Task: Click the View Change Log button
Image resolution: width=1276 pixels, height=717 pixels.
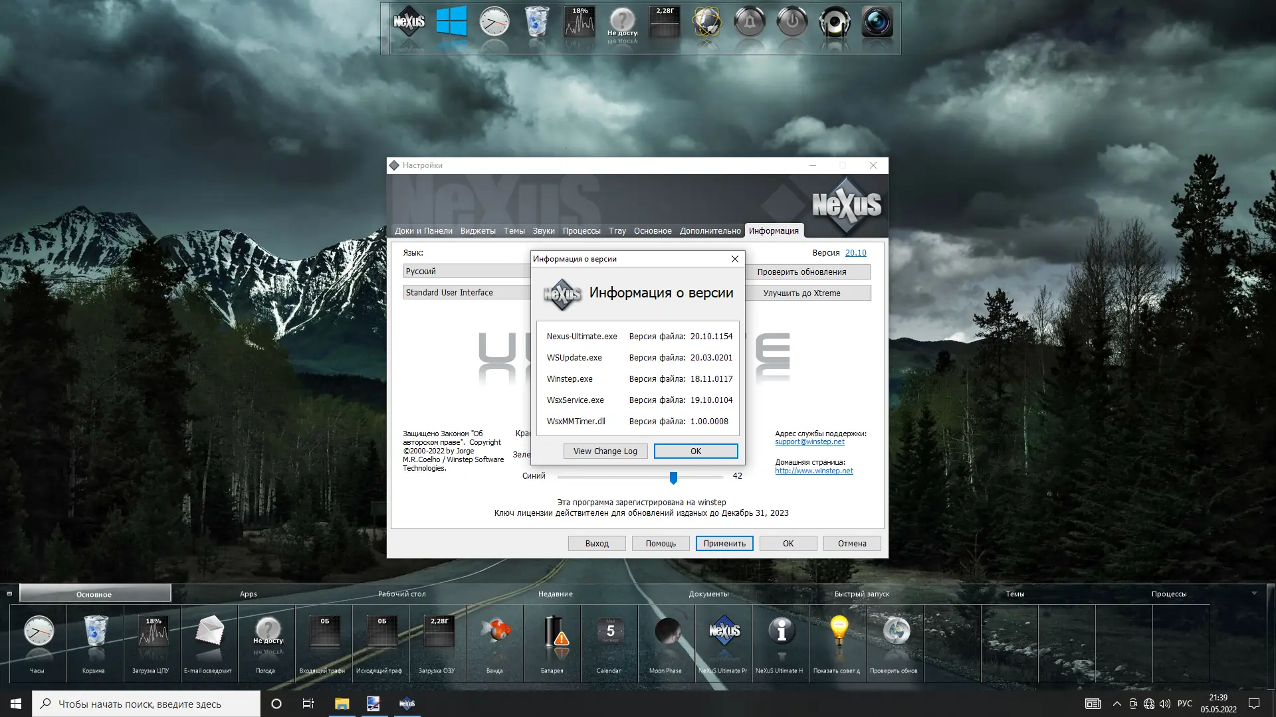Action: [605, 451]
